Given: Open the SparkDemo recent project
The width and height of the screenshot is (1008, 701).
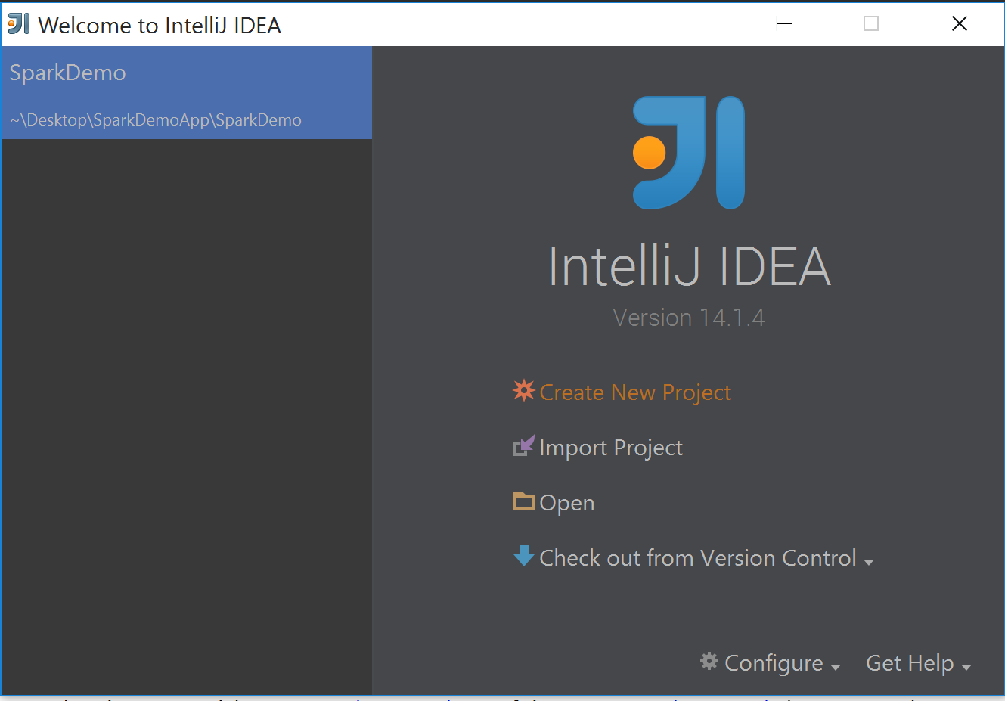Looking at the screenshot, I should coord(186,93).
